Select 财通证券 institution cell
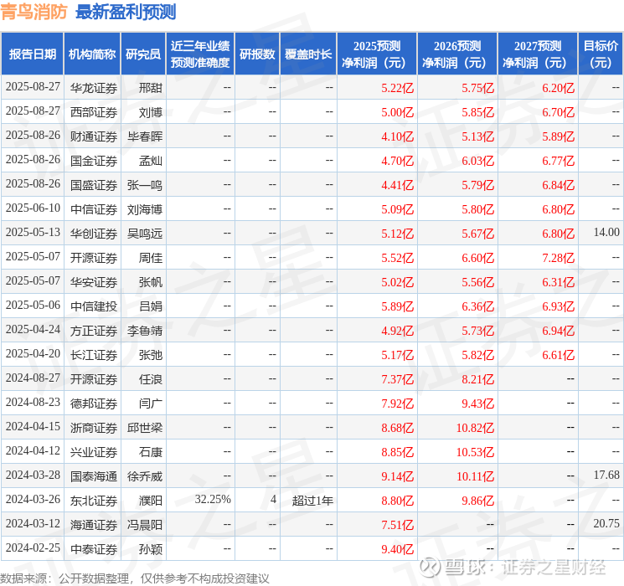Screen dimensions: 624x586 click(x=94, y=136)
